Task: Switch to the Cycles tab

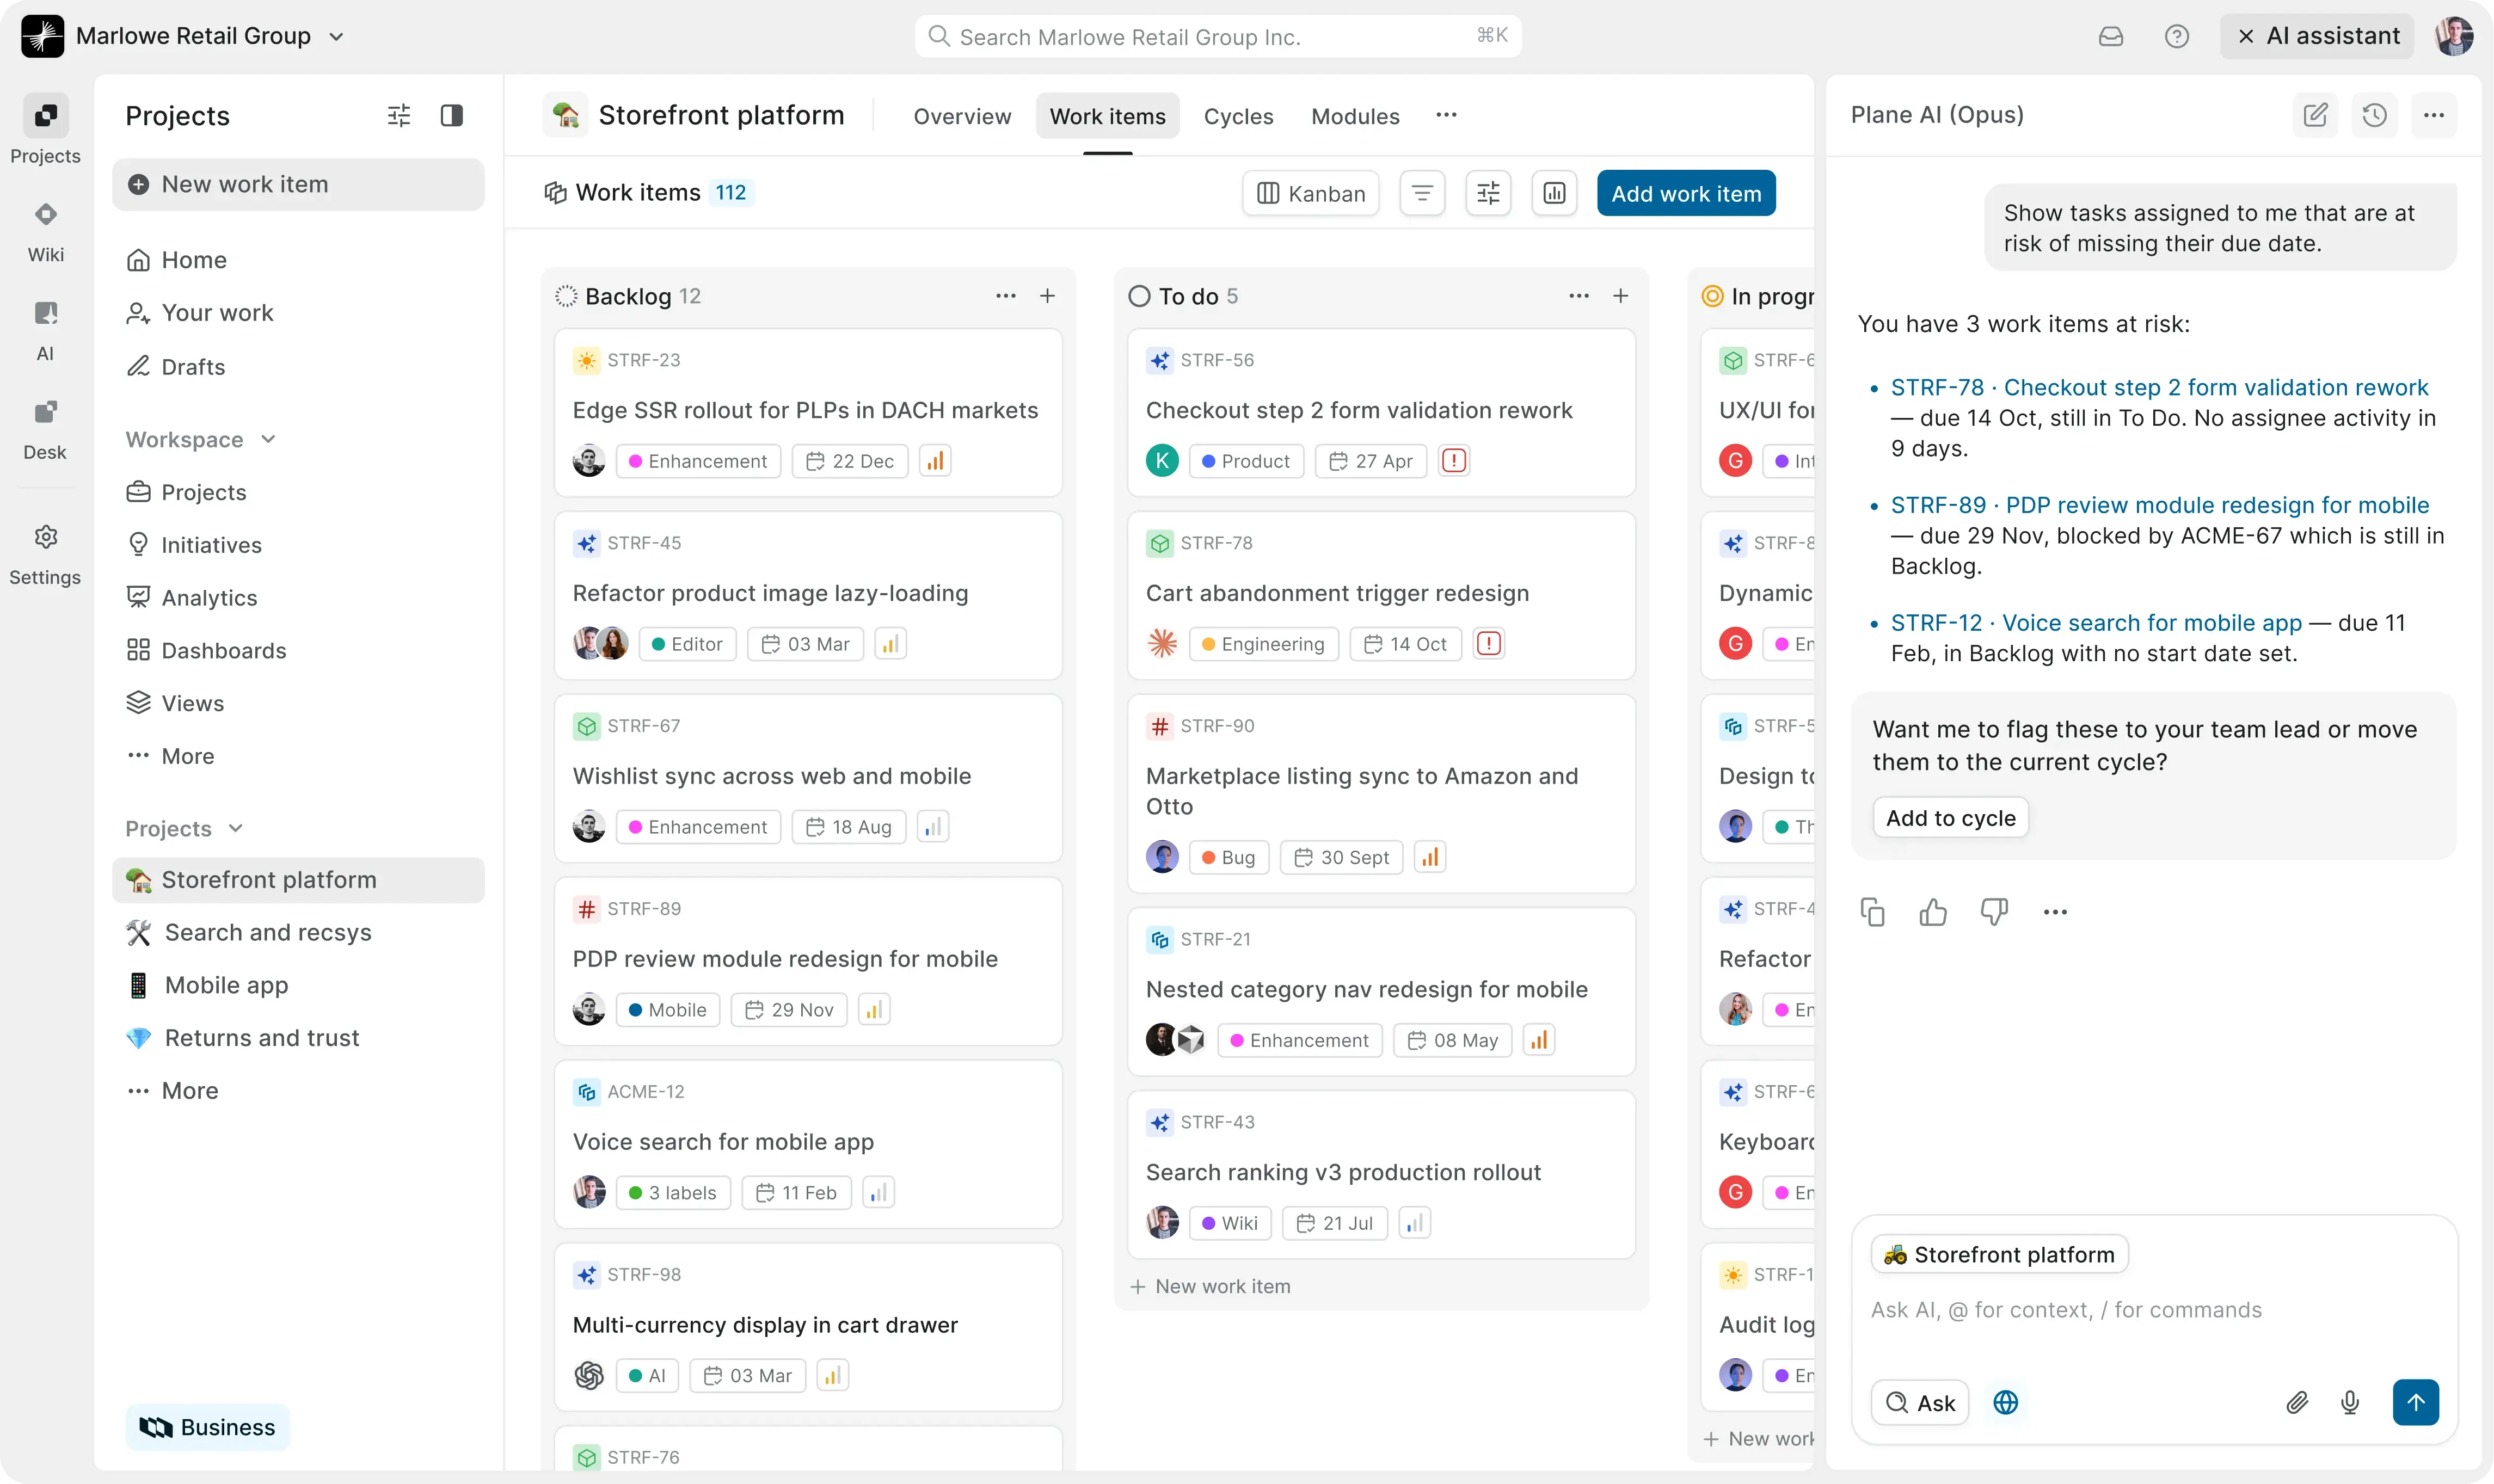Action: pyautogui.click(x=1238, y=116)
